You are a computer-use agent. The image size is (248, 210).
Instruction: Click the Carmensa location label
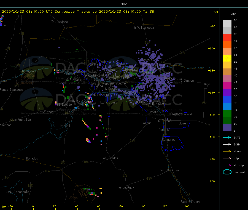tap(169, 140)
